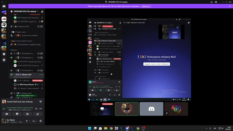Screen dimensions: 233x131
Task: Open Windows Start menu
Action: tap(90, 128)
